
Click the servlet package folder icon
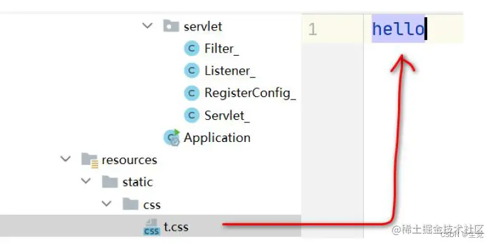click(x=171, y=26)
